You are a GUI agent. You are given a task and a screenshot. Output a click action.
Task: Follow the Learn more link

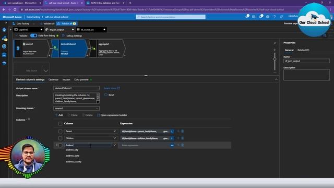112,88
